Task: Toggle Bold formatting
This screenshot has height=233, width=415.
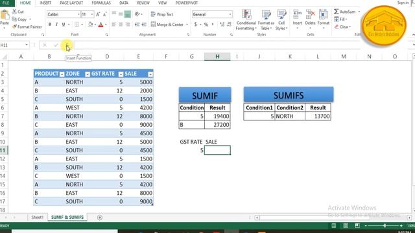Action: coord(50,25)
